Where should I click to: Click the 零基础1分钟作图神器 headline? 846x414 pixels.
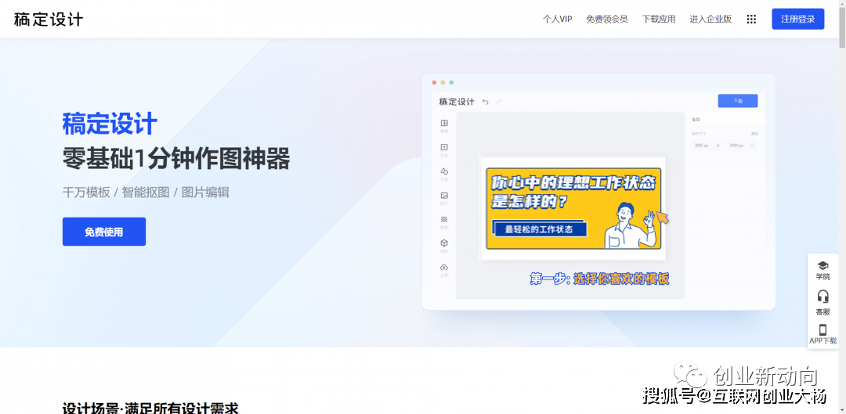click(x=176, y=159)
